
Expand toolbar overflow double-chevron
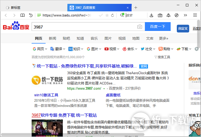pyautogui.click(x=185, y=15)
